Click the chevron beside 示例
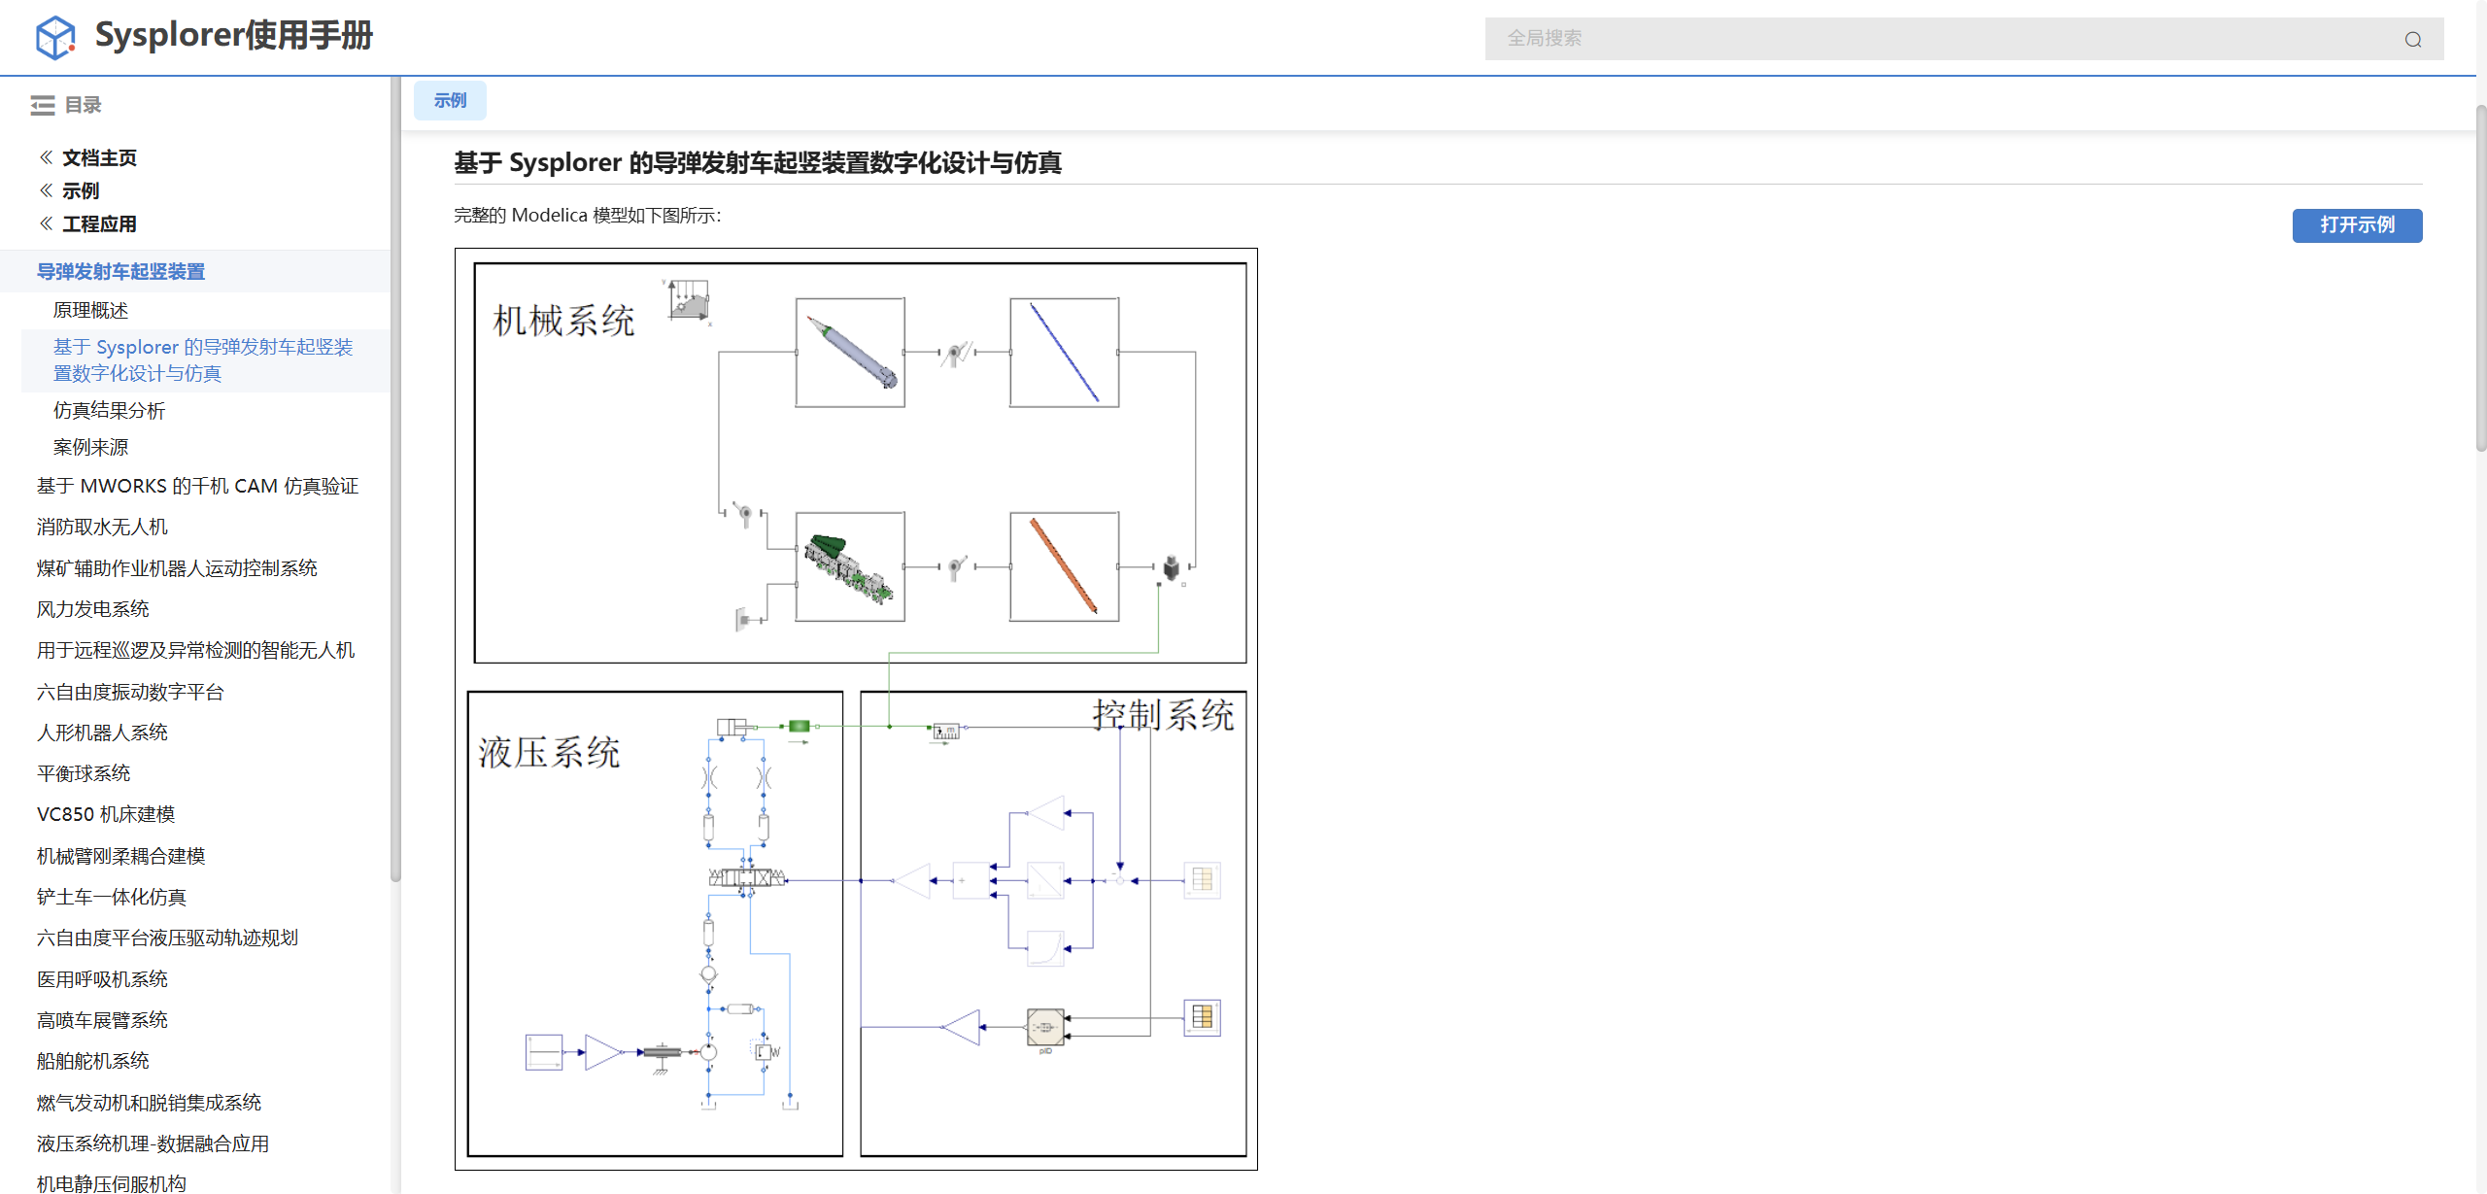 click(46, 190)
